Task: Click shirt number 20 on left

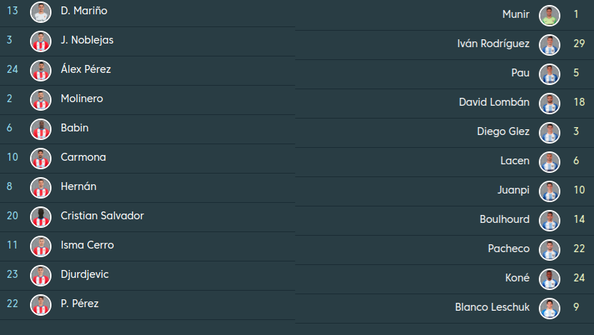Action: [12, 216]
